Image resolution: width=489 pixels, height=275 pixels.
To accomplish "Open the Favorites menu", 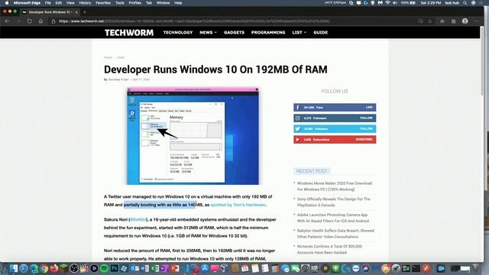I will pyautogui.click(x=103, y=3).
